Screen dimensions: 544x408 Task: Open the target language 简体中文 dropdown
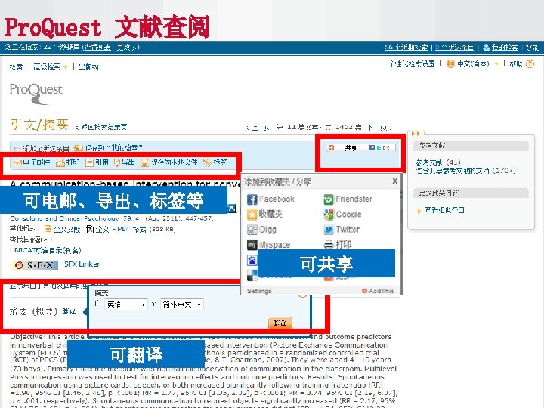coord(182,304)
